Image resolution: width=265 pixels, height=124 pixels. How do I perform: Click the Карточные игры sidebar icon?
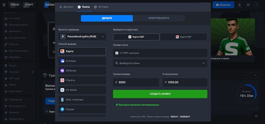click(x=6, y=51)
